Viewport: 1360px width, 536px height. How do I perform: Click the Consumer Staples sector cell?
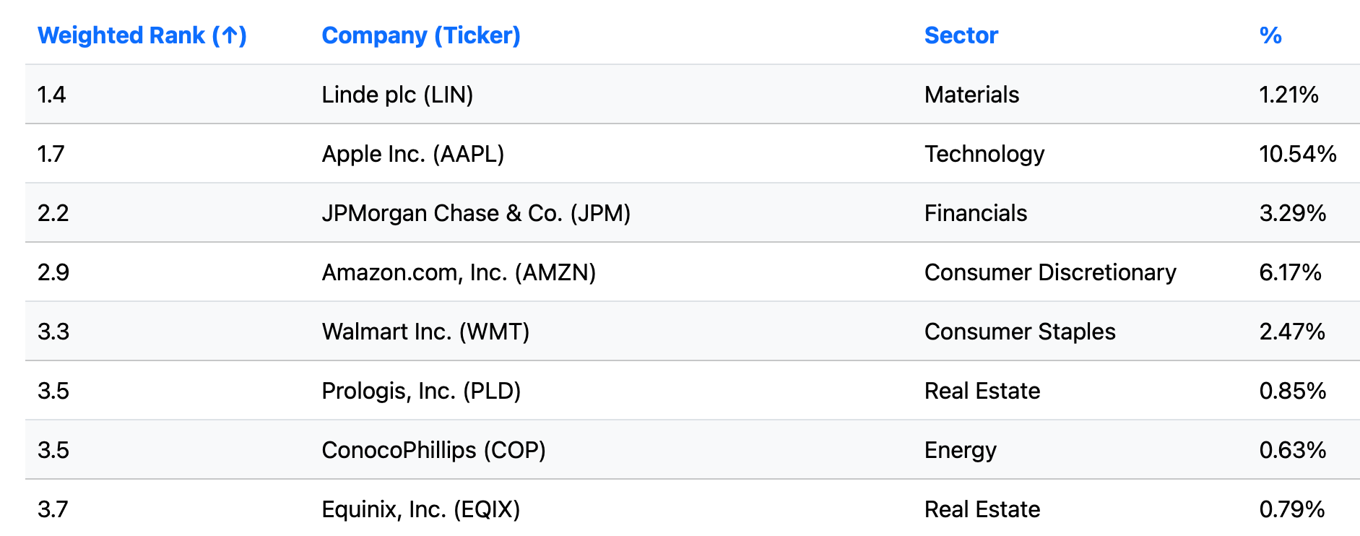pyautogui.click(x=1020, y=332)
